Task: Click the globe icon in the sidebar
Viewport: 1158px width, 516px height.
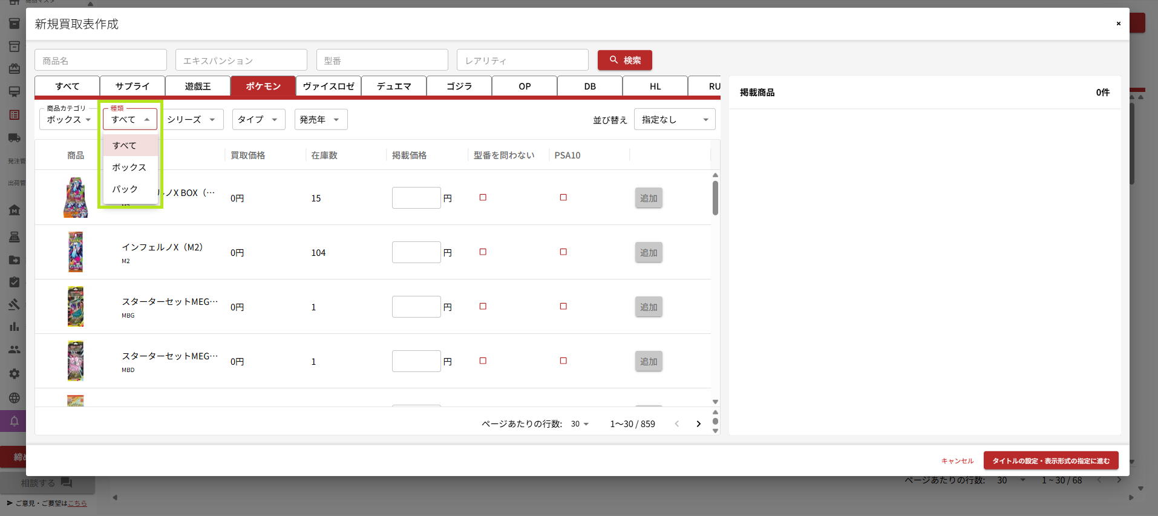Action: (x=14, y=398)
